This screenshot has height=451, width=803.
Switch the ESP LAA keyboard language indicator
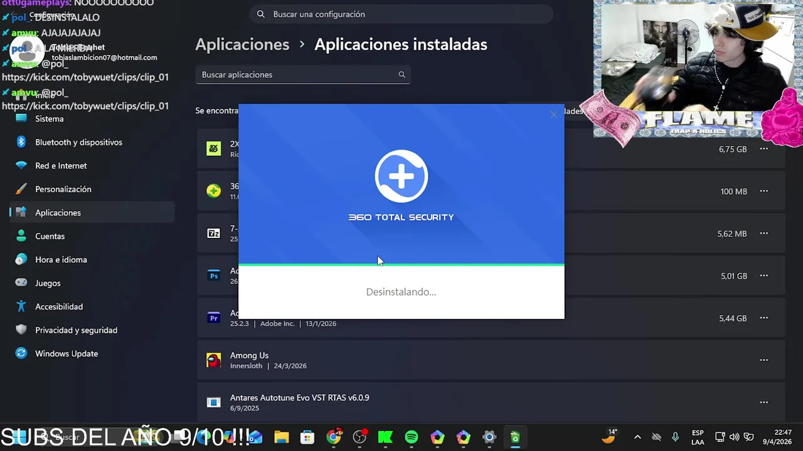click(698, 437)
